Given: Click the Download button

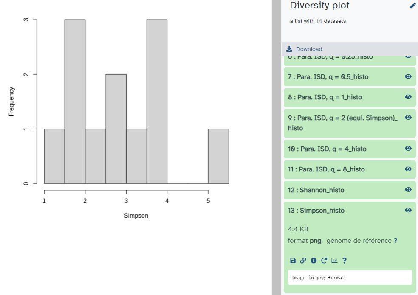Looking at the screenshot, I should (x=304, y=49).
